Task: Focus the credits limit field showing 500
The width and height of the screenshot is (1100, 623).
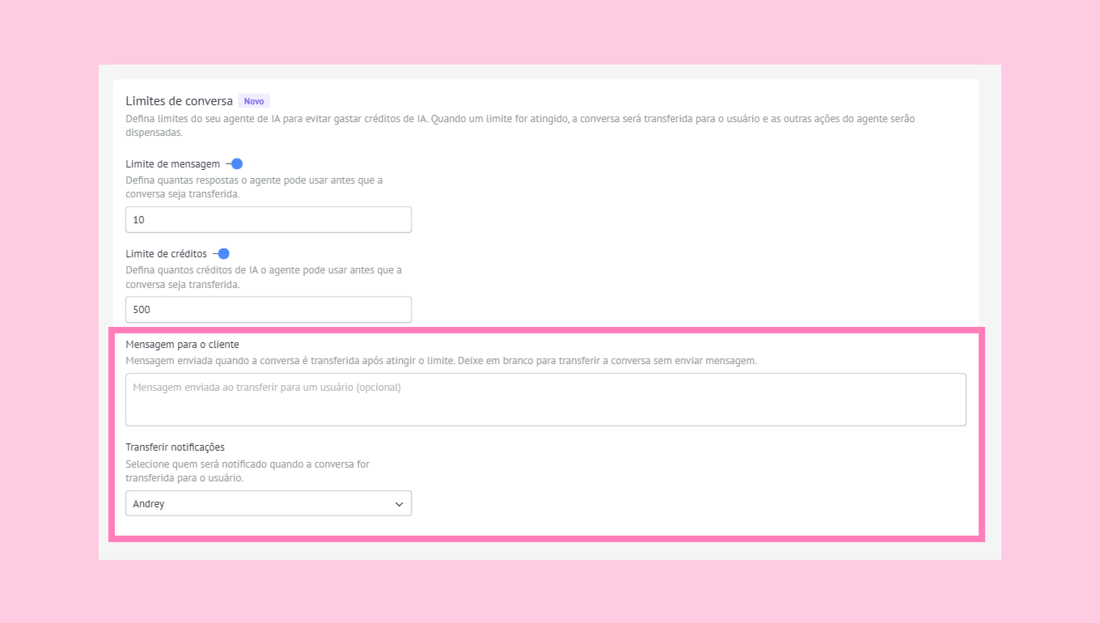Action: (x=269, y=309)
